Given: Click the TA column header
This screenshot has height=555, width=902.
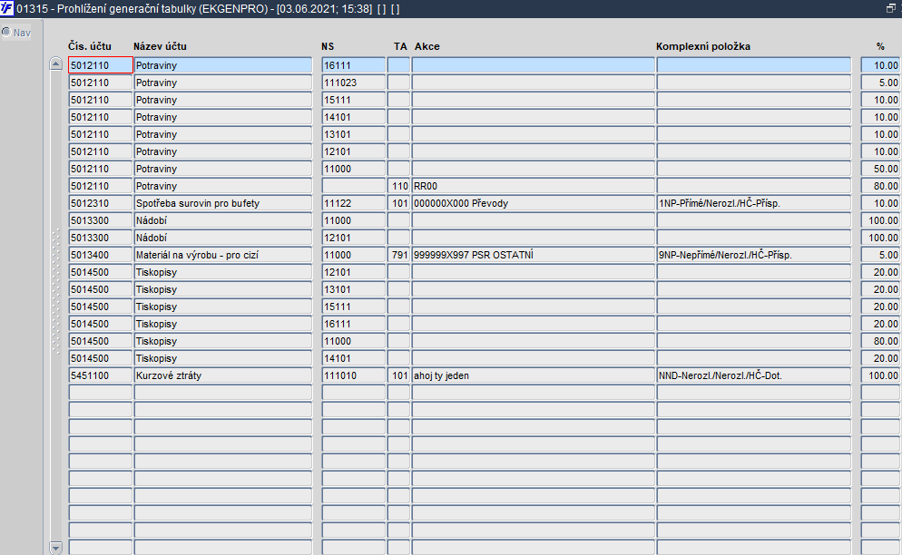Looking at the screenshot, I should click(x=400, y=46).
